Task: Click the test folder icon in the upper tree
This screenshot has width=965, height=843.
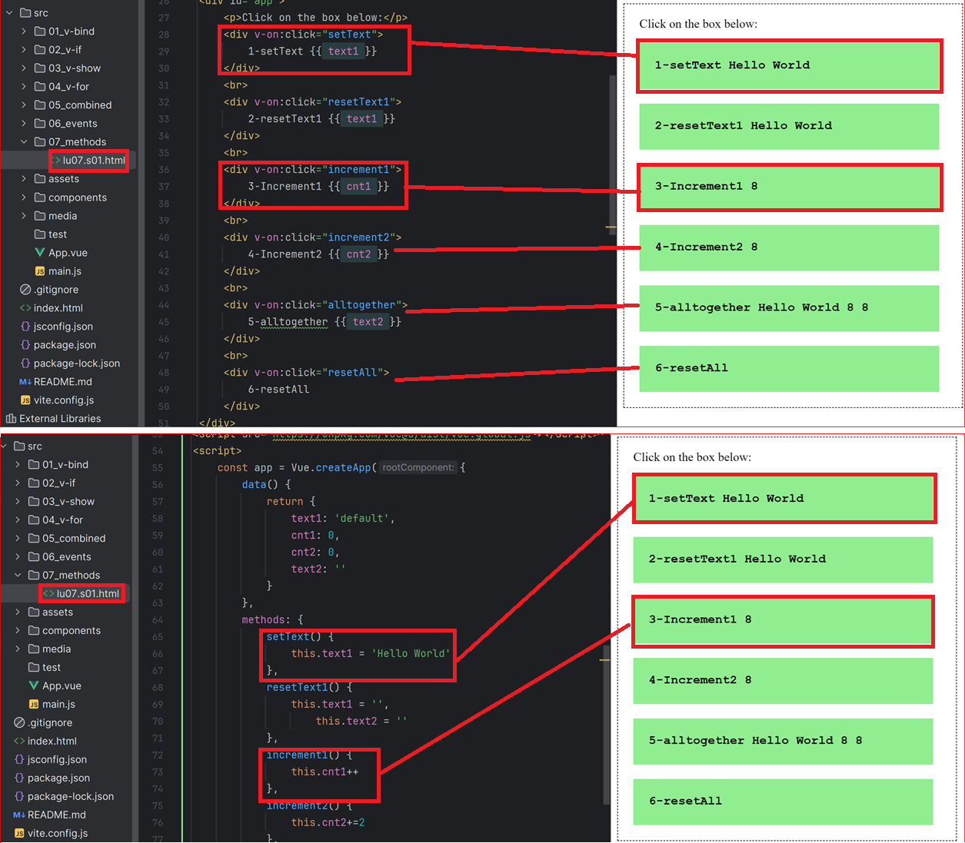Action: tap(40, 234)
